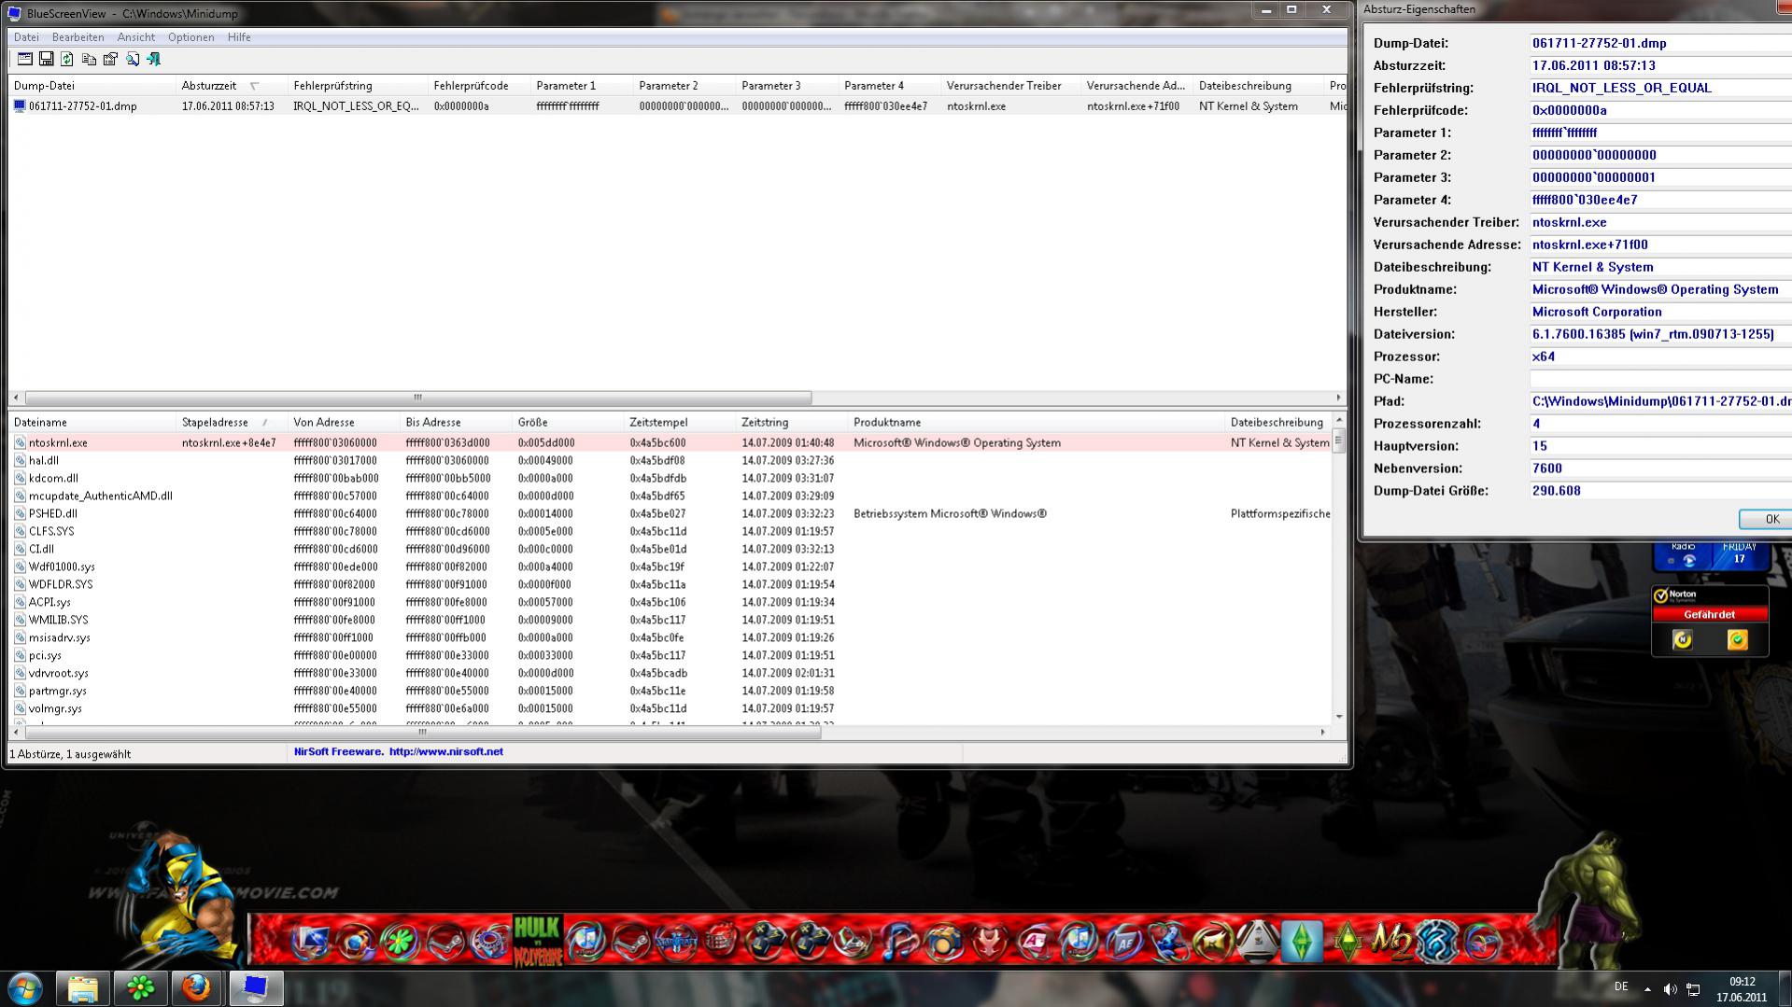The width and height of the screenshot is (1792, 1007).
Task: Sort by Verursachender Treiber column header
Action: [x=1010, y=86]
